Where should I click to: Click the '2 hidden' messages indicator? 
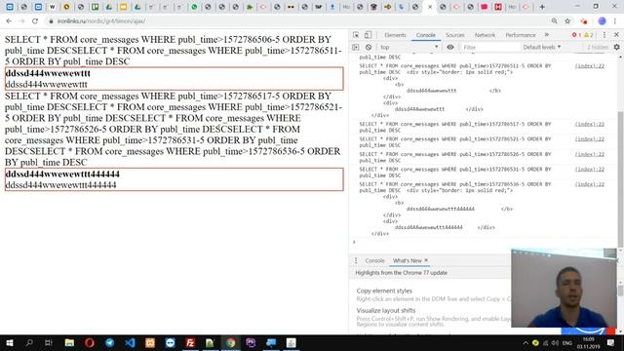[x=598, y=47]
